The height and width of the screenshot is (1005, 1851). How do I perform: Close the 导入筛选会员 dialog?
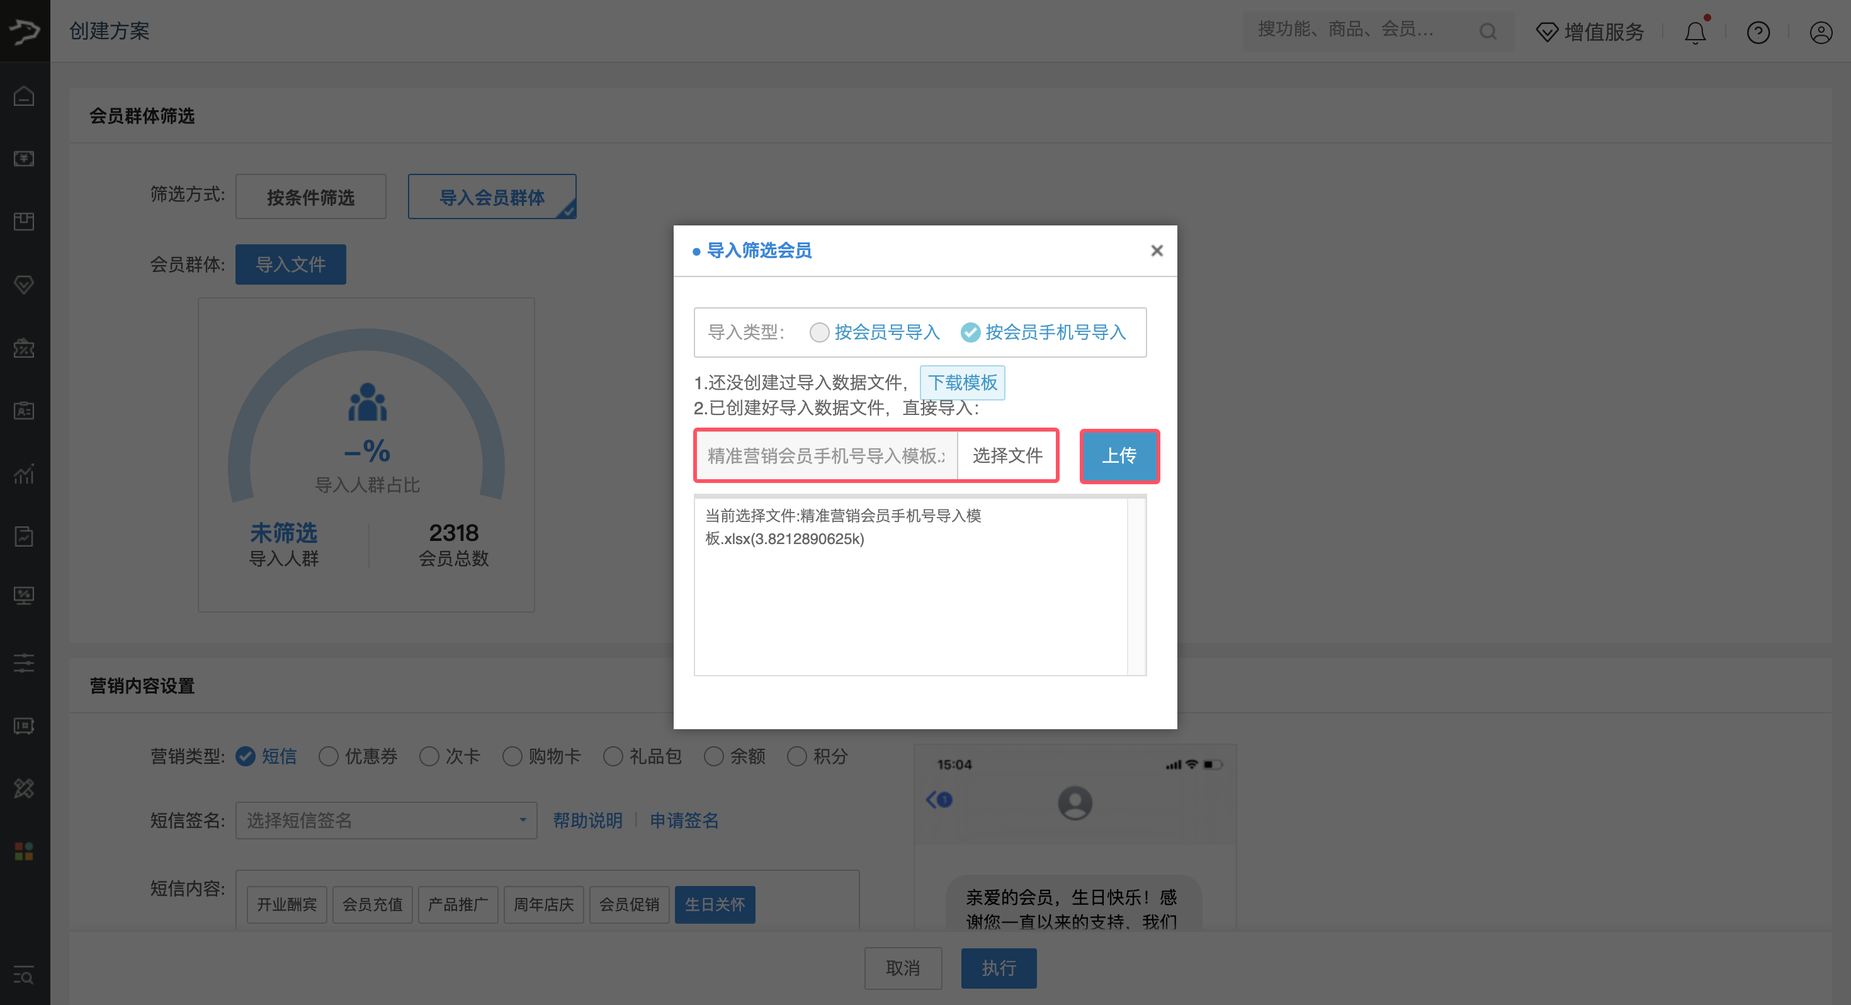(1156, 250)
